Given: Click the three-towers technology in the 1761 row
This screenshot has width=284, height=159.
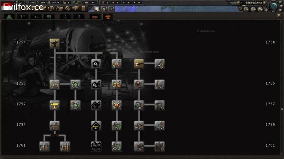Looking at the screenshot, I should point(159,146).
